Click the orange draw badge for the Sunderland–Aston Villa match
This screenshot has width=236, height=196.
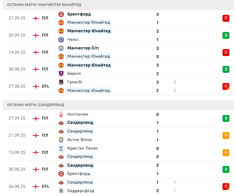226,135
